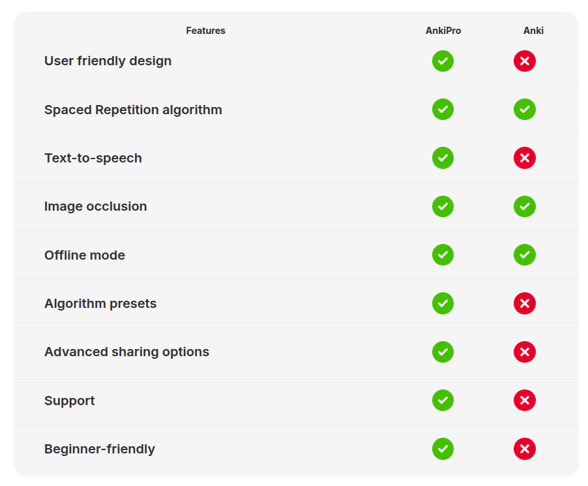Click Anki red cross for Support

pyautogui.click(x=524, y=401)
